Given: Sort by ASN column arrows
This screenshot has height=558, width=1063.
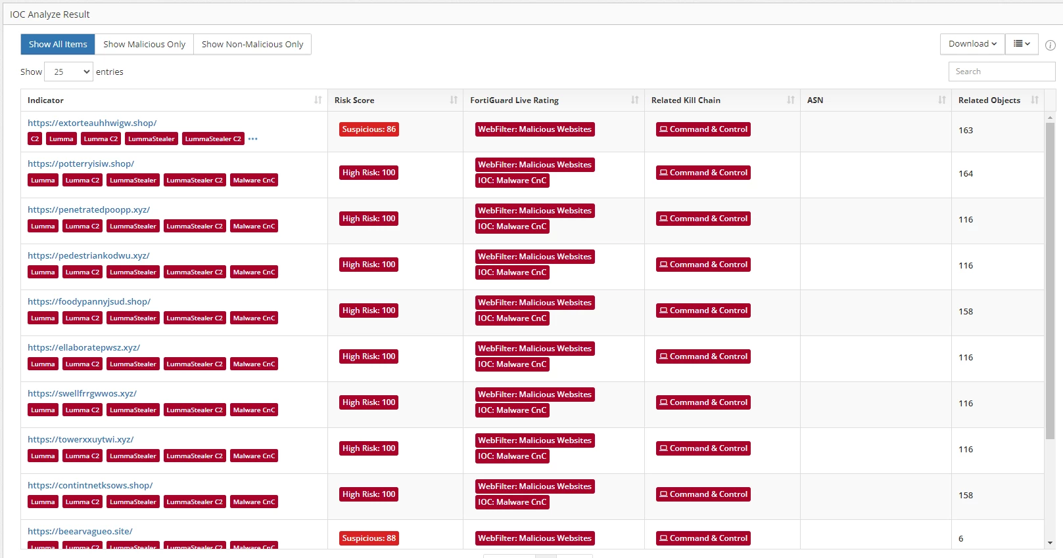Looking at the screenshot, I should click(942, 100).
